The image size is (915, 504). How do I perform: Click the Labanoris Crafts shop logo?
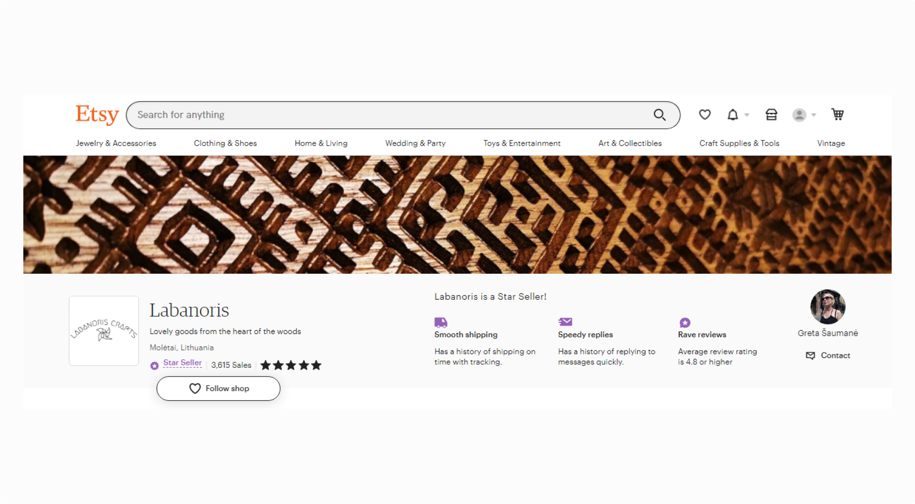tap(104, 331)
